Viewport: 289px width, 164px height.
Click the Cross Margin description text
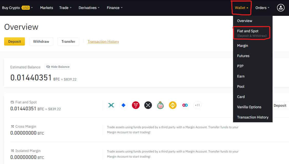173,130
